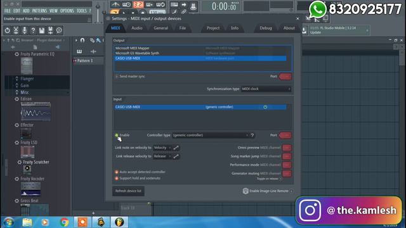Click the Windows Start orb

(8, 222)
